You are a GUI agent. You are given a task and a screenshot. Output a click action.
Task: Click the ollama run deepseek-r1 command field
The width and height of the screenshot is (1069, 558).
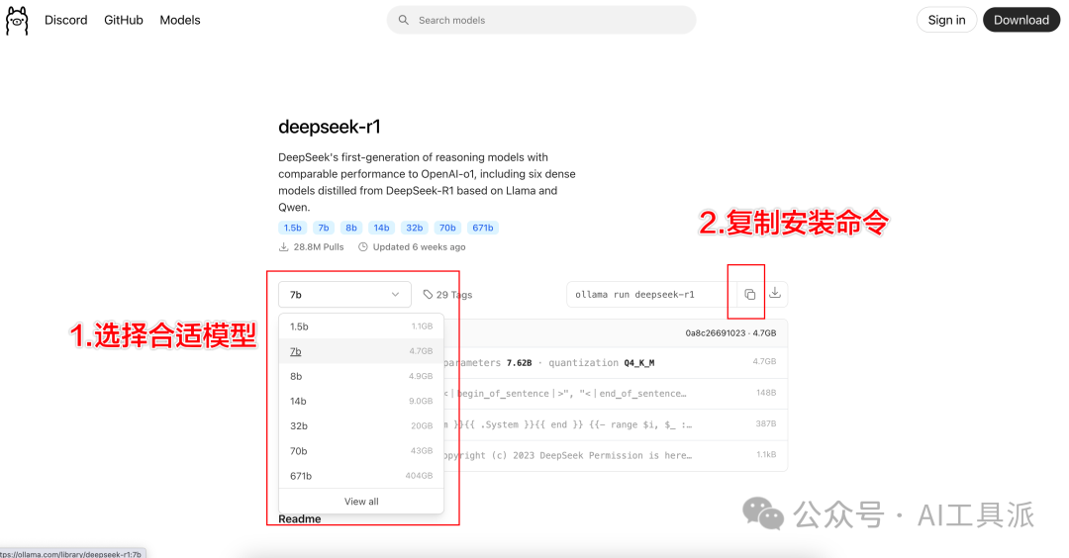tap(651, 294)
